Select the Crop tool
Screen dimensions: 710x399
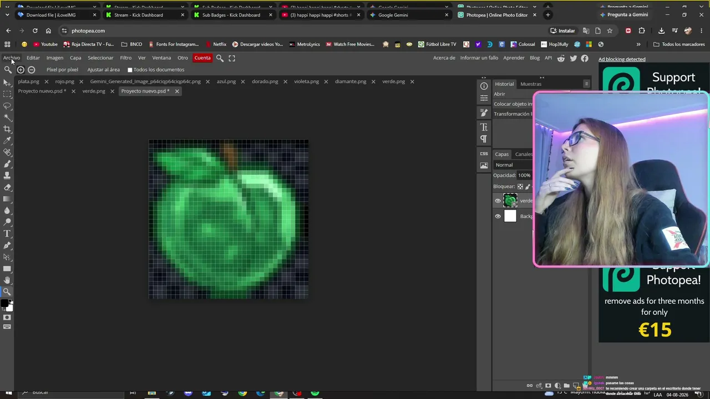[7, 129]
